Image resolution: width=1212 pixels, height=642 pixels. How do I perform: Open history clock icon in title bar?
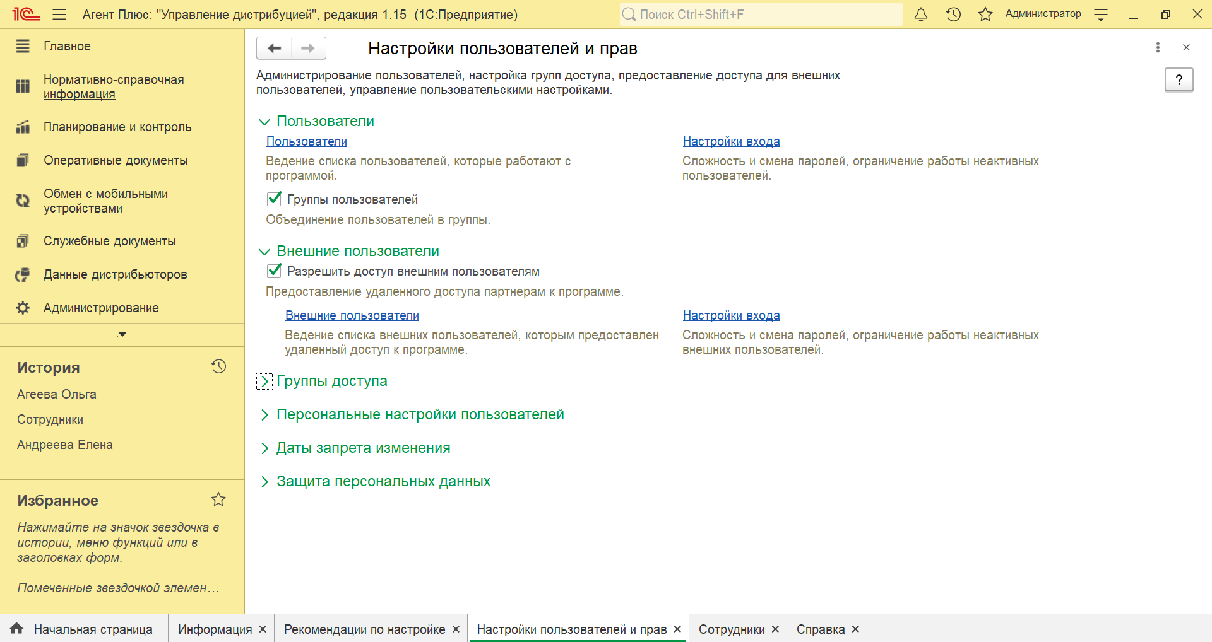click(953, 14)
